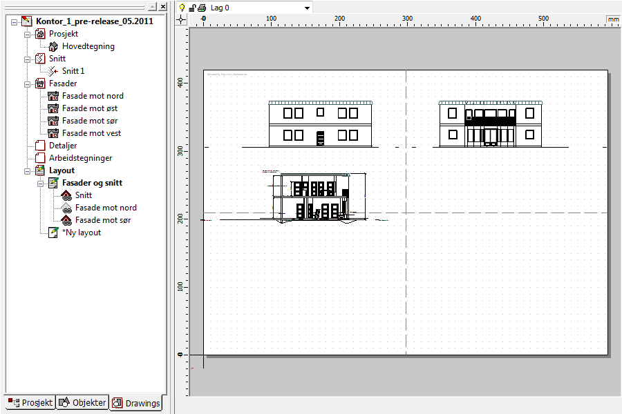622x414 pixels.
Task: Click the Fasade mot øst facade icon
Action: 53,108
